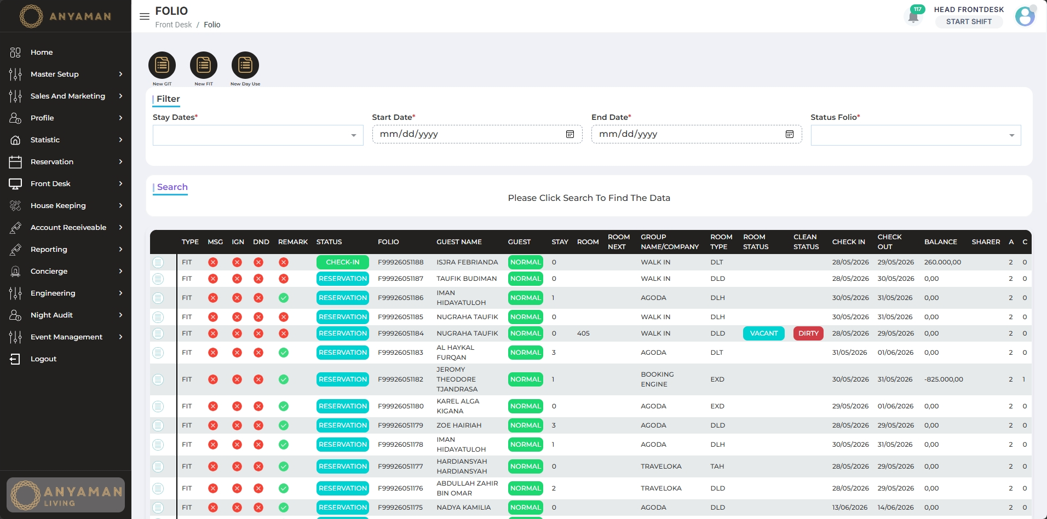Image resolution: width=1047 pixels, height=519 pixels.
Task: Click the New FIT folio icon
Action: click(x=204, y=66)
